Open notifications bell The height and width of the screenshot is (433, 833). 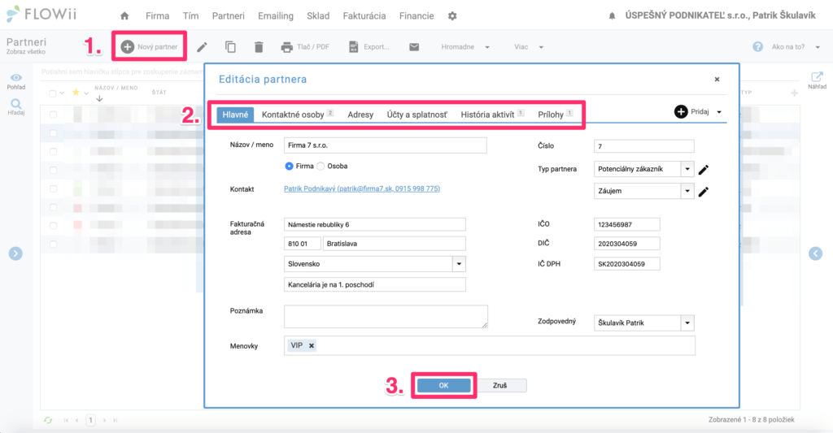point(612,16)
